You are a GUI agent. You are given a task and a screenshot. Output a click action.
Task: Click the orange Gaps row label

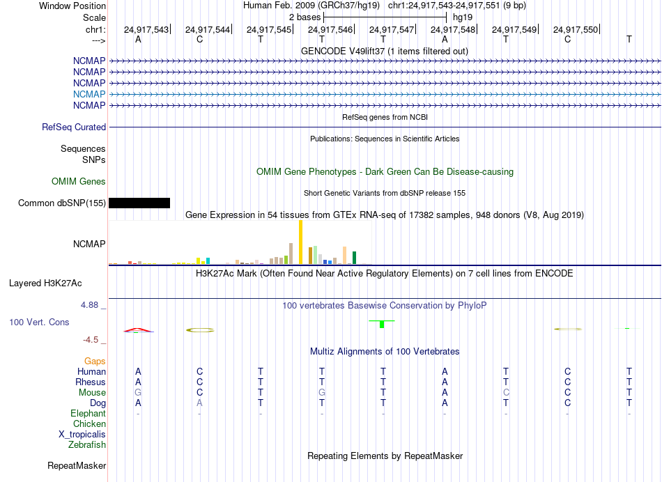pyautogui.click(x=95, y=361)
